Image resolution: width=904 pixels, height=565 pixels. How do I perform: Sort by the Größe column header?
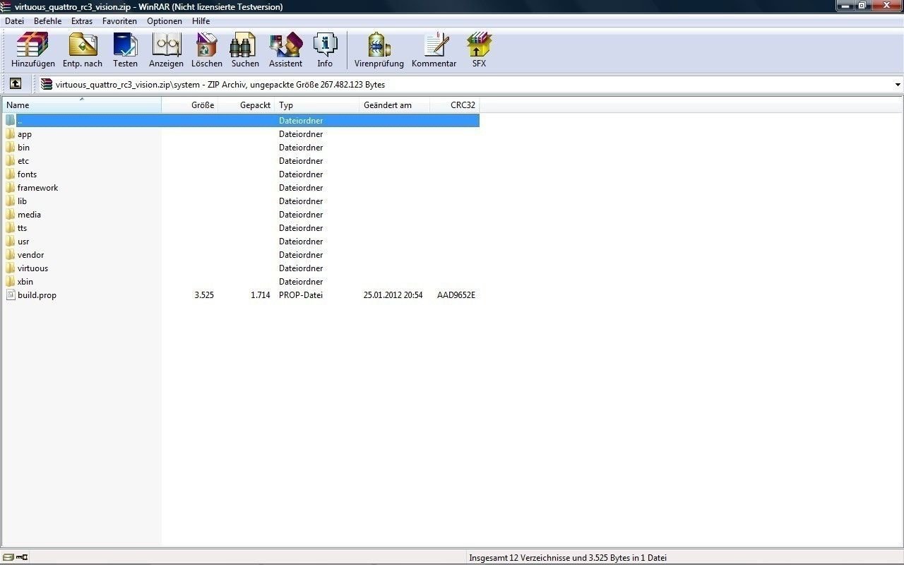coord(190,105)
